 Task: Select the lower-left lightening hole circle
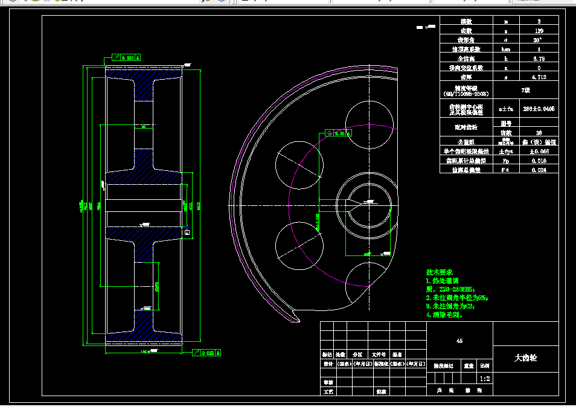point(299,246)
